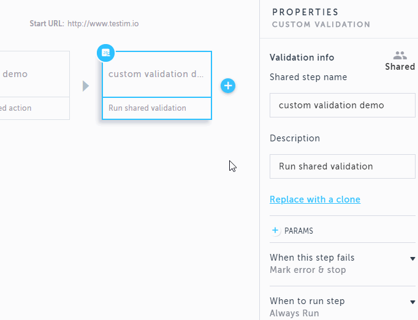Click the play arrow between steps

(x=86, y=86)
